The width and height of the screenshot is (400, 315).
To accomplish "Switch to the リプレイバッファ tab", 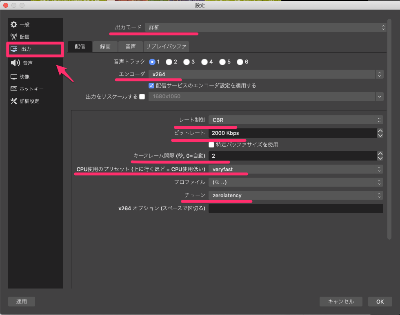I will (166, 46).
